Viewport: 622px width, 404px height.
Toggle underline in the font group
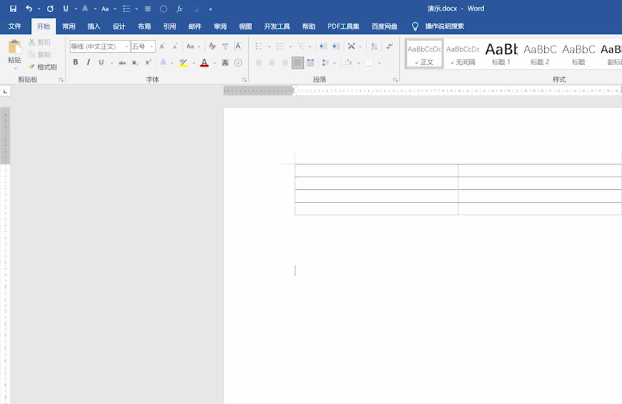[x=101, y=62]
